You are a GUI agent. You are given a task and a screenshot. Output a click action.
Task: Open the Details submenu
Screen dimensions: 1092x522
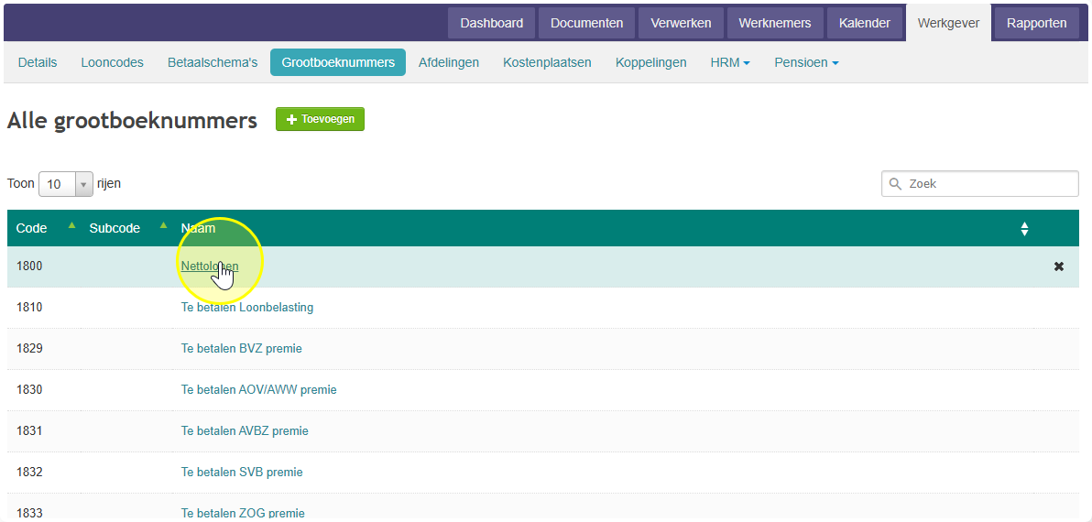(38, 62)
